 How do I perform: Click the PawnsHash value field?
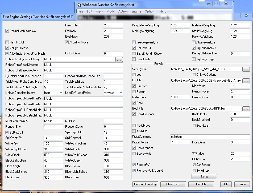113,25
